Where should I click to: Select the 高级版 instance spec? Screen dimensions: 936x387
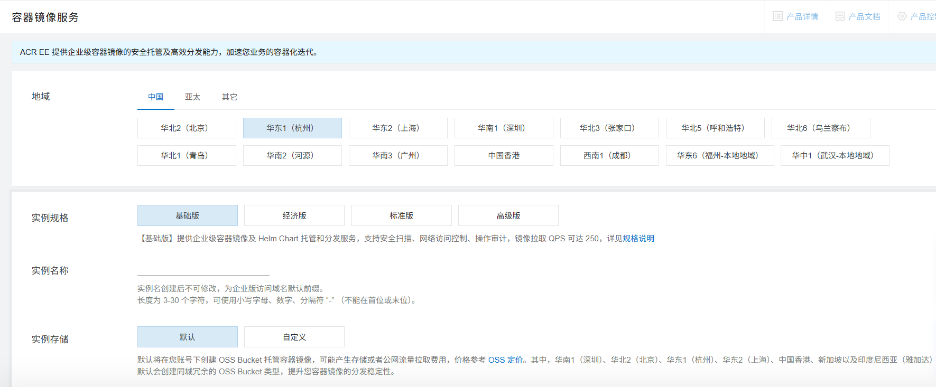508,216
